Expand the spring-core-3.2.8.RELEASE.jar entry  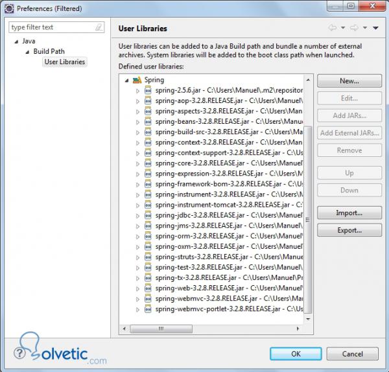(137, 164)
